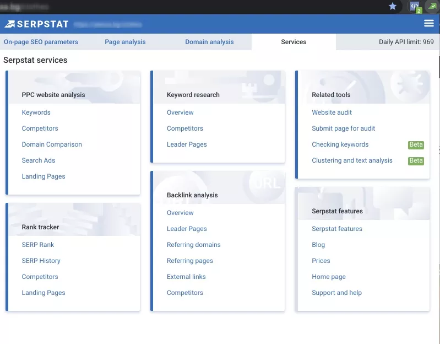This screenshot has width=440, height=344.
Task: Open Domain Comparison link
Action: click(52, 144)
